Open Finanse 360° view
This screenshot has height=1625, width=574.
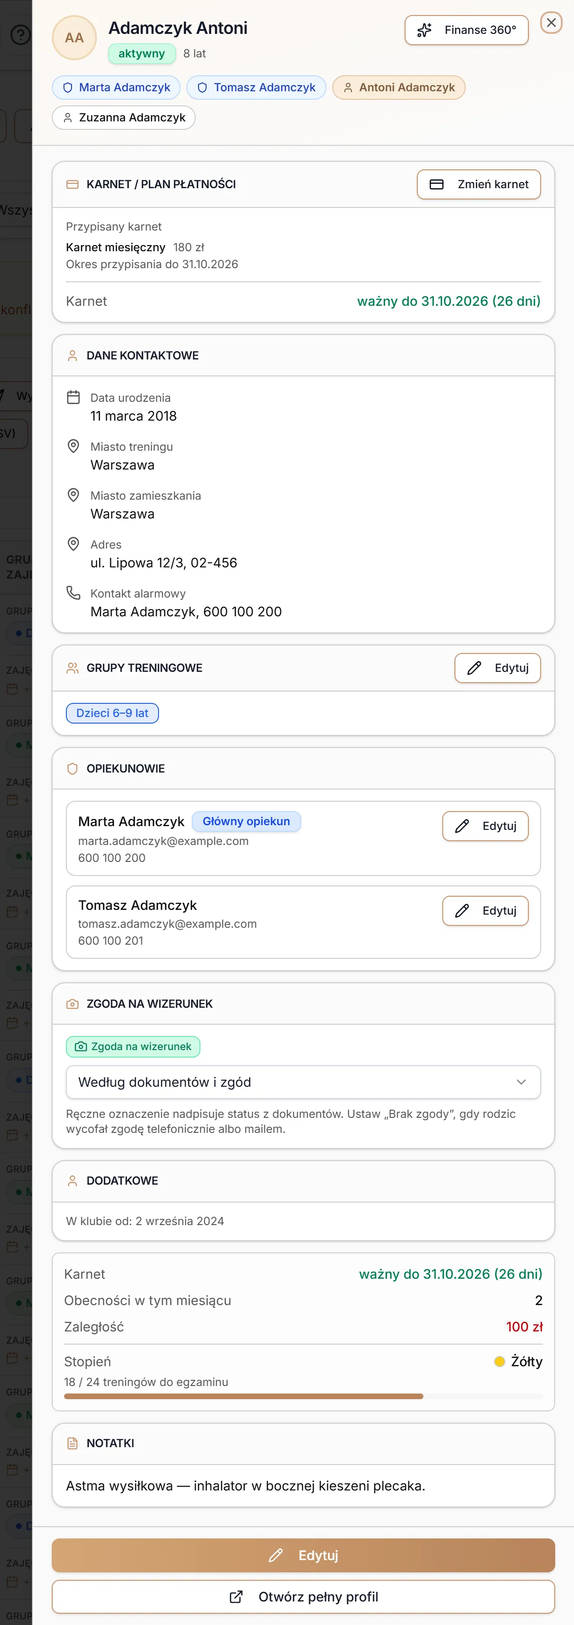click(x=466, y=30)
